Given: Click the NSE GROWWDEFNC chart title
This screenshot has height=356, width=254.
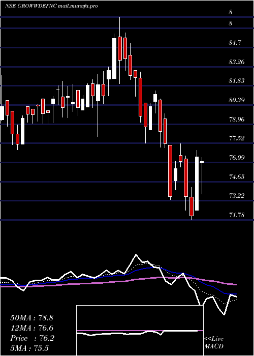Looking at the screenshot, I should tap(51, 6).
